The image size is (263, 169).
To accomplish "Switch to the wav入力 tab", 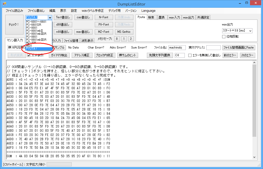I will pos(174,17).
